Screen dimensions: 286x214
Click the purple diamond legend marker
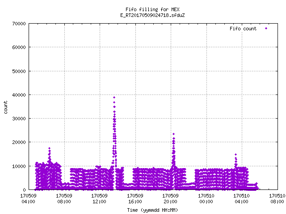266,28
